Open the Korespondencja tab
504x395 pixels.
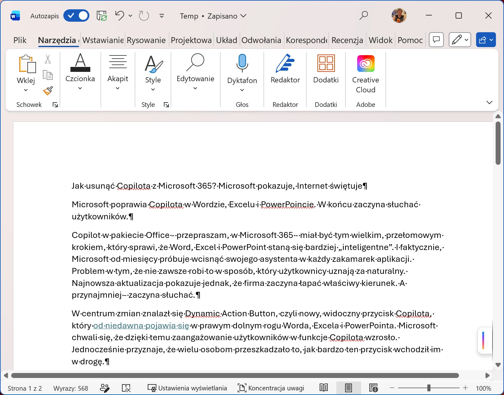coord(307,40)
